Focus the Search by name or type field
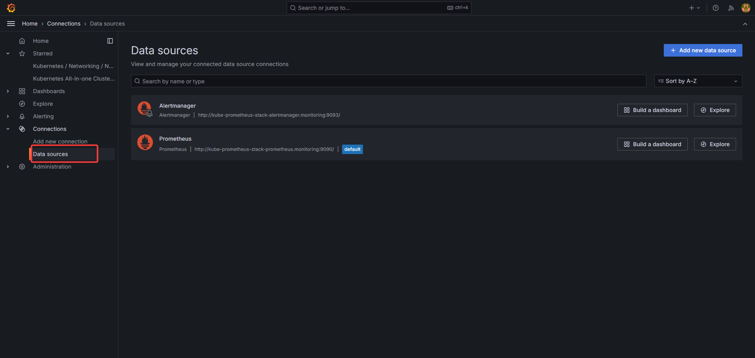This screenshot has width=755, height=358. click(388, 81)
